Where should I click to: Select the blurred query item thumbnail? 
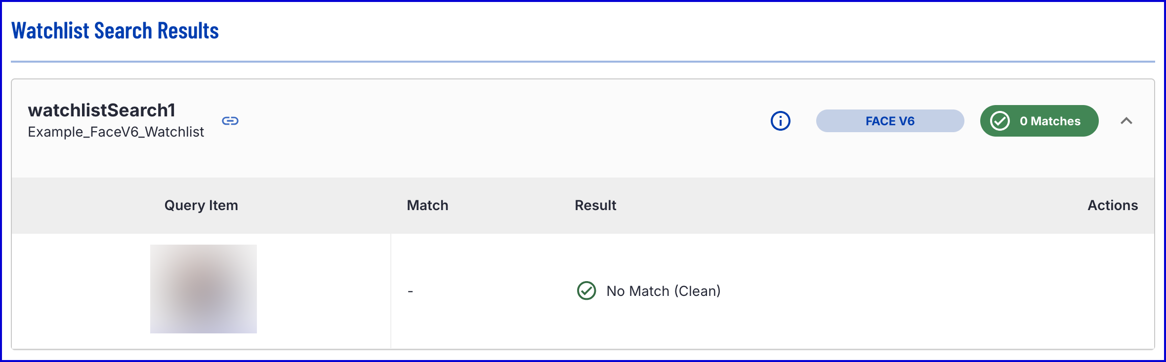click(204, 289)
